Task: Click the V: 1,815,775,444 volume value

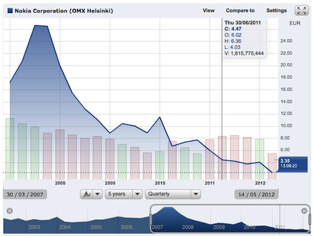Action: 244,53
